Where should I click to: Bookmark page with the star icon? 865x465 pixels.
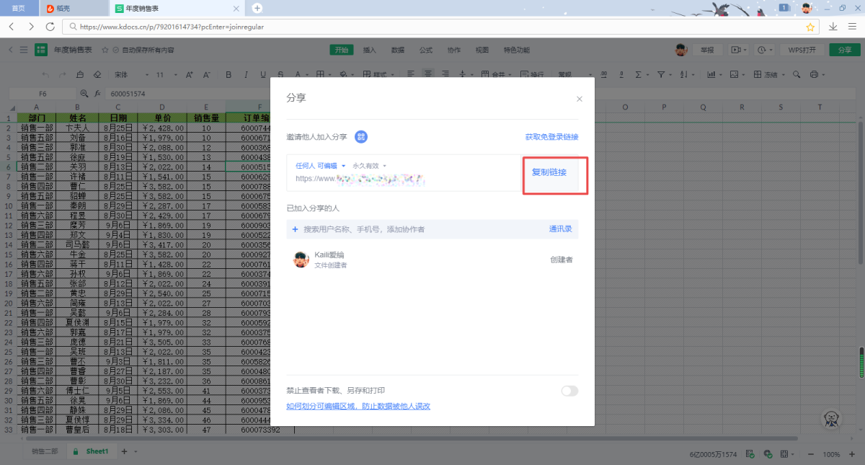[810, 27]
